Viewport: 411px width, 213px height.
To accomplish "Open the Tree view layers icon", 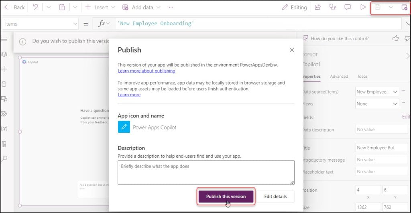I will [4, 54].
